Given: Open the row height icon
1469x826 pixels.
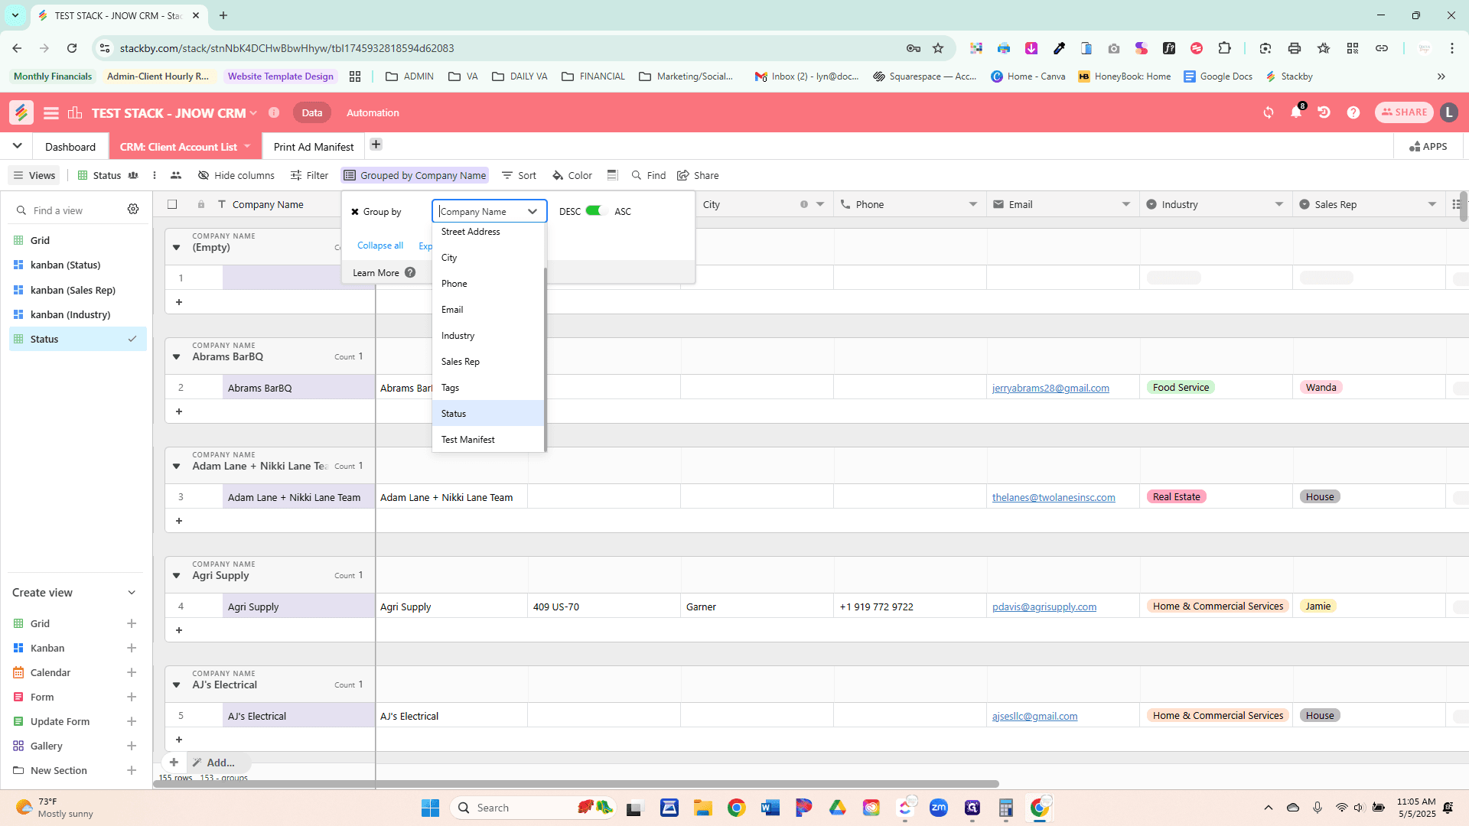Looking at the screenshot, I should coord(612,175).
